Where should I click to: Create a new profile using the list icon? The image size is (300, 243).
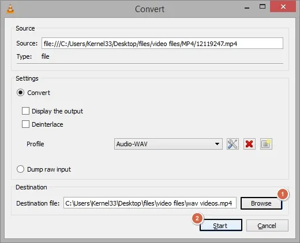point(266,144)
